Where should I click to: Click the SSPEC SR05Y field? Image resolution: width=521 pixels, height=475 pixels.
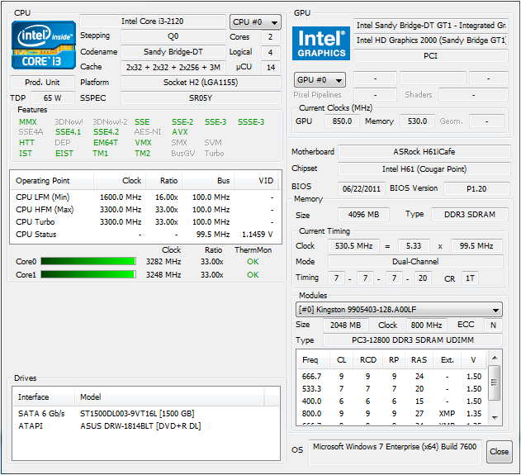201,98
